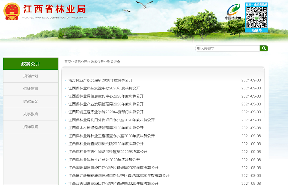The height and width of the screenshot is (189, 288).
Task: Open 江西省林业科技实验中心2020年度决算公开
Action: [x=104, y=88]
